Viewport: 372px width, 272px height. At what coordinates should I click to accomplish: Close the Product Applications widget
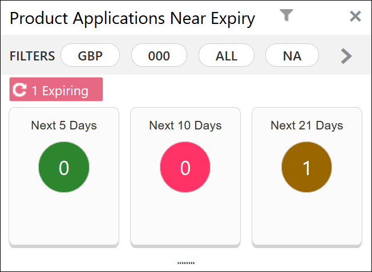355,16
